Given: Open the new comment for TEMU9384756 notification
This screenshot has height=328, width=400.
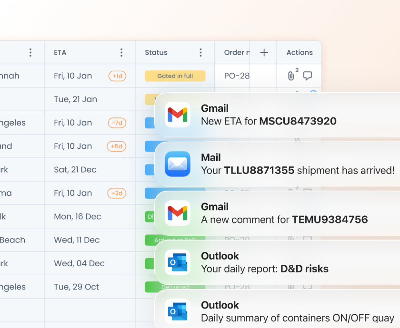Looking at the screenshot, I should coord(277,213).
